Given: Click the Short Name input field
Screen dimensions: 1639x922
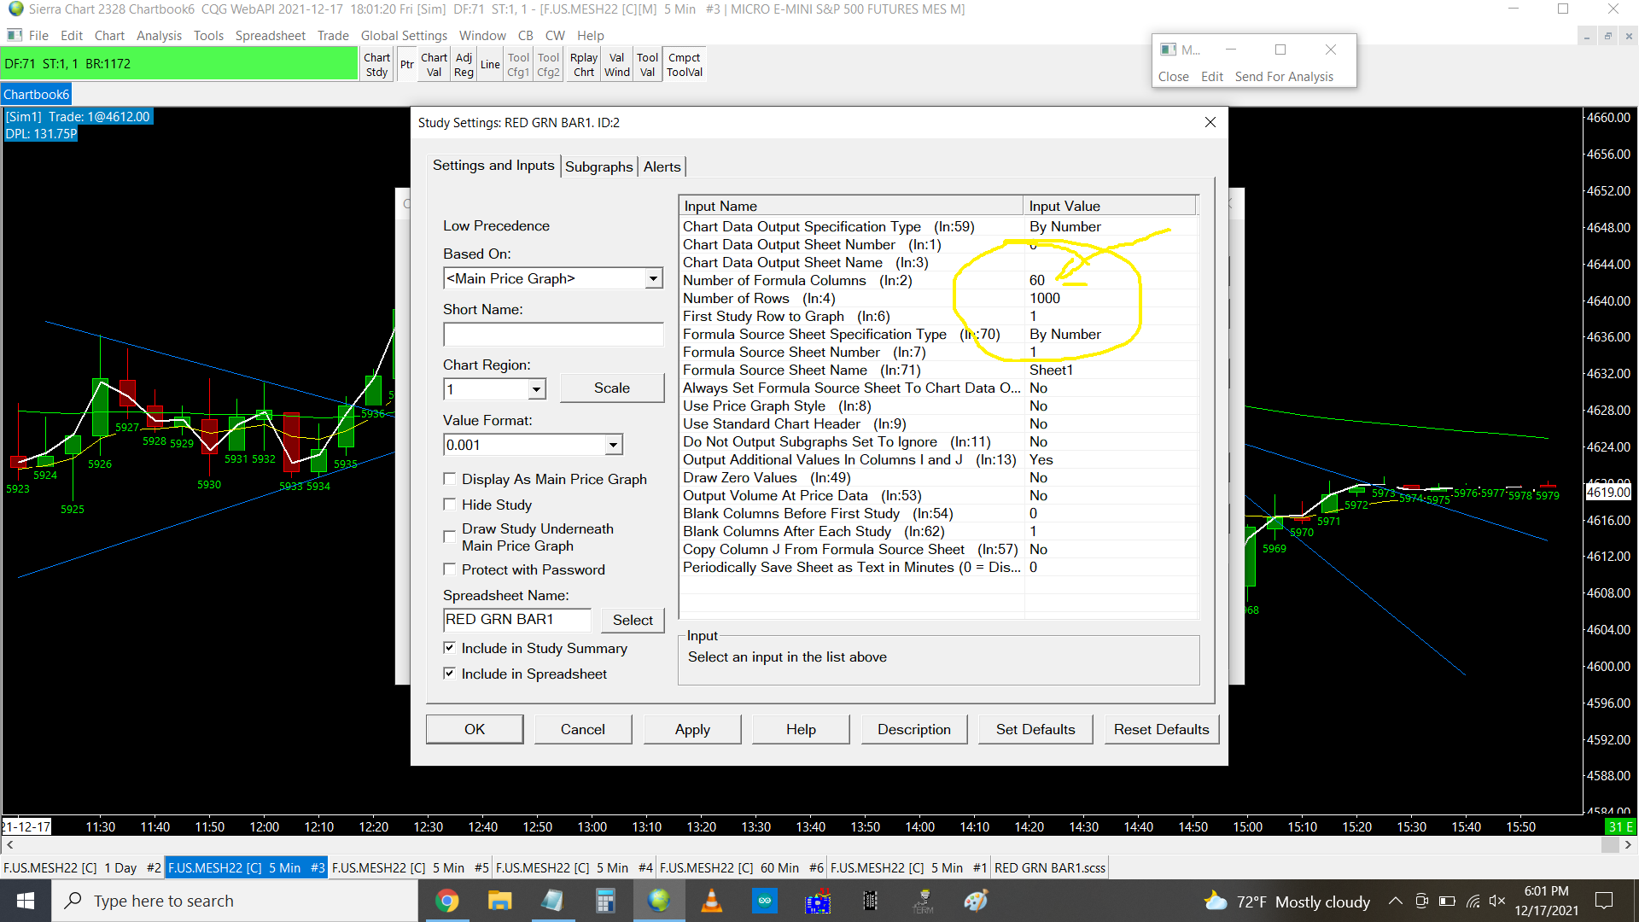Looking at the screenshot, I should 553,334.
